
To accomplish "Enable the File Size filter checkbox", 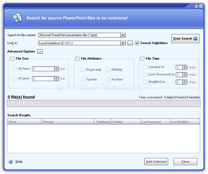I will [x=12, y=59].
